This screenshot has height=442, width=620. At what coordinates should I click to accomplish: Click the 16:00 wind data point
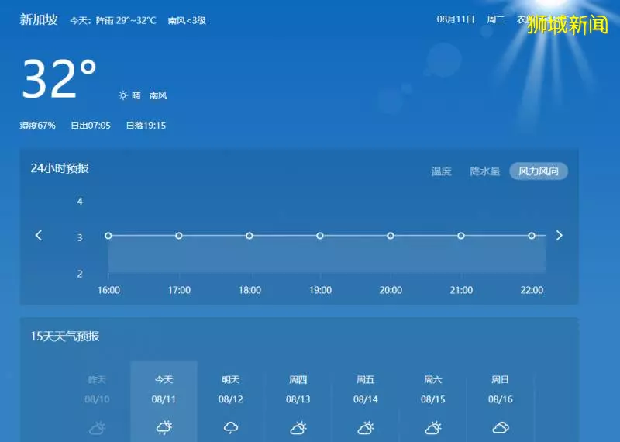coord(108,236)
